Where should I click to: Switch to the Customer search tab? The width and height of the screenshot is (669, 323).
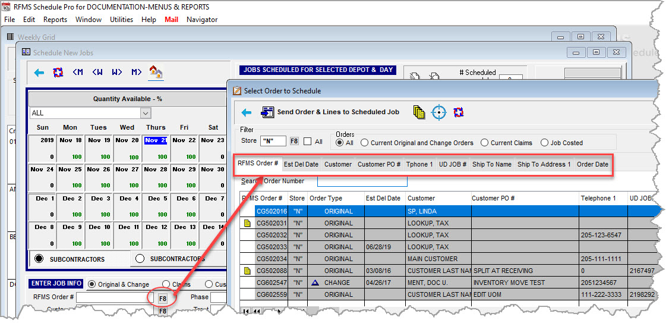338,164
